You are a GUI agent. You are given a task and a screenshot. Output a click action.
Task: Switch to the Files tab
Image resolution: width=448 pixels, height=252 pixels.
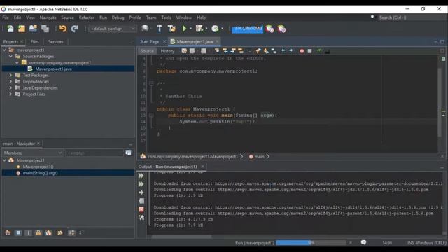34,42
